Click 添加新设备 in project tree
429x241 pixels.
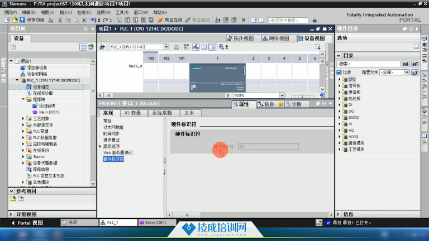pyautogui.click(x=37, y=68)
